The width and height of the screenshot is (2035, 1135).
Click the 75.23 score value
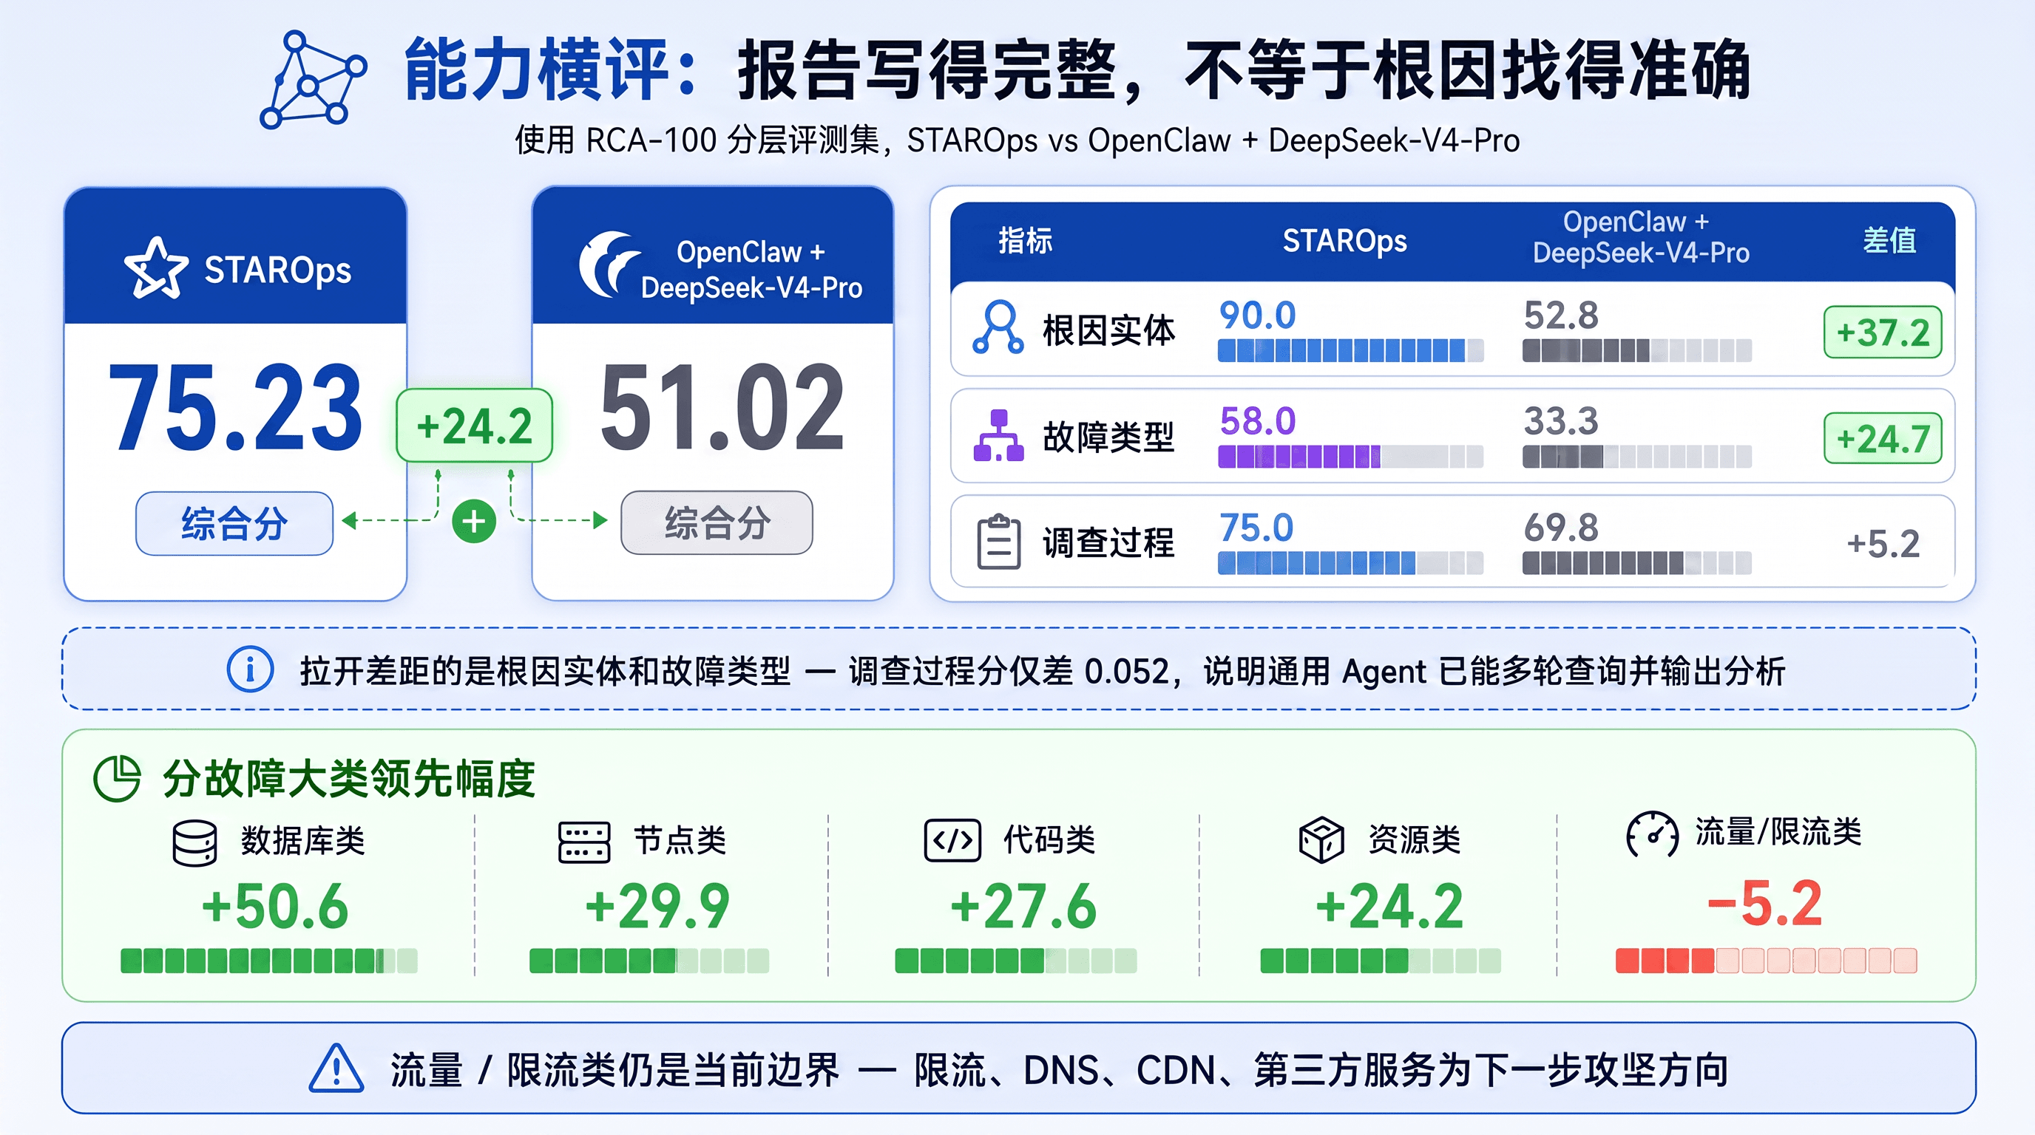(x=234, y=407)
